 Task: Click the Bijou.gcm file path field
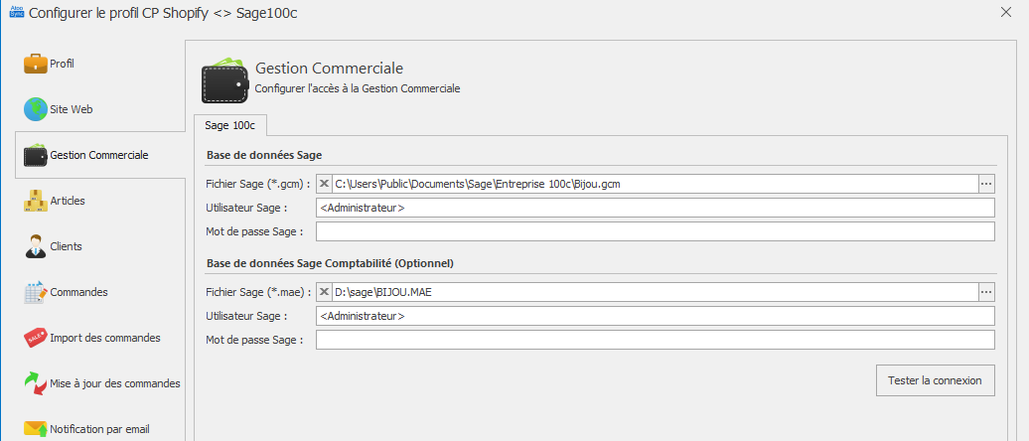click(x=655, y=185)
